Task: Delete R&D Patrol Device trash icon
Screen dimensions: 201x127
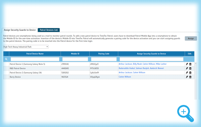Action: click(x=190, y=69)
